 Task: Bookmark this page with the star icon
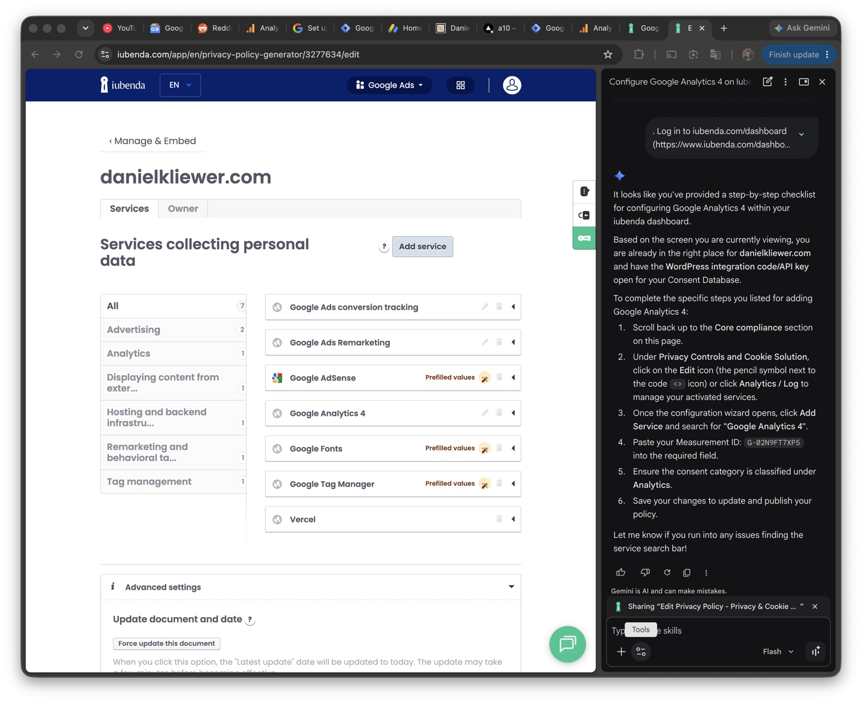pos(608,54)
